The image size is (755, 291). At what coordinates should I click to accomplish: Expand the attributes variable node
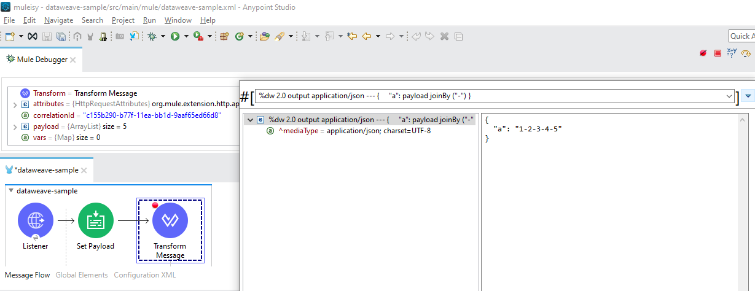[15, 104]
